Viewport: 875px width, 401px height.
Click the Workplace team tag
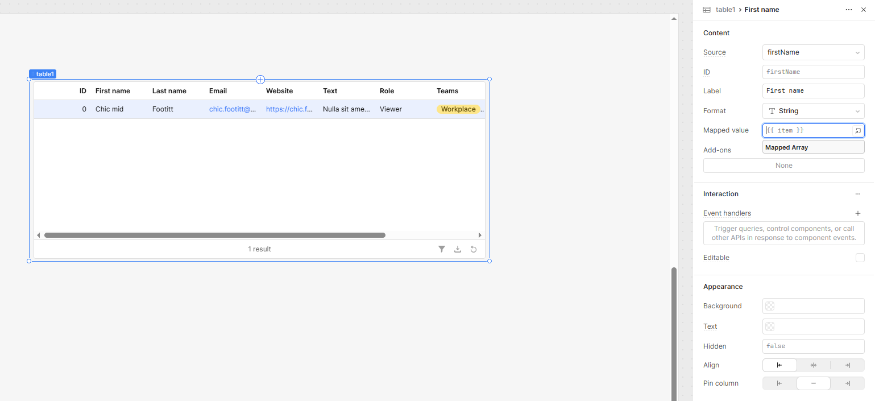click(x=458, y=109)
